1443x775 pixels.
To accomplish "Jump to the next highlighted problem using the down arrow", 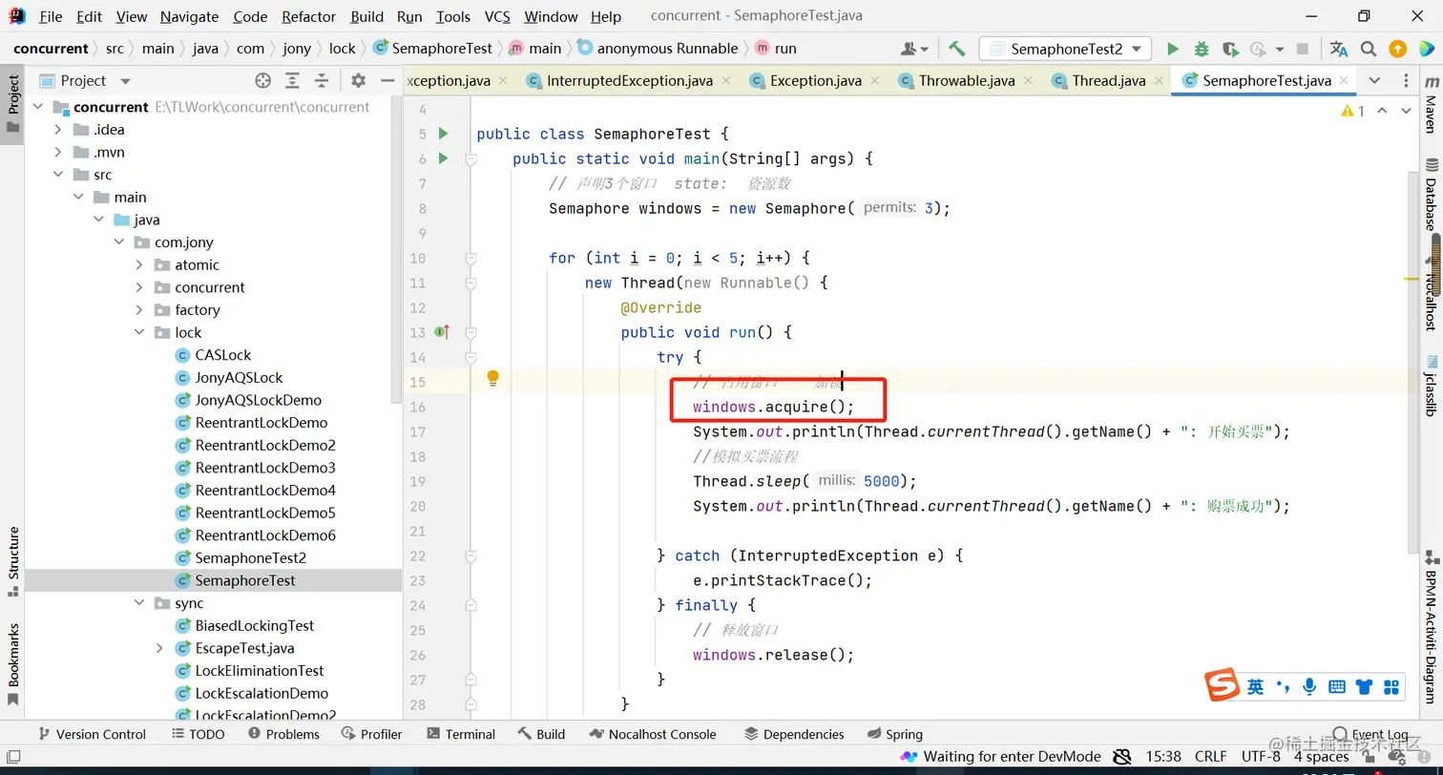I will [1405, 112].
